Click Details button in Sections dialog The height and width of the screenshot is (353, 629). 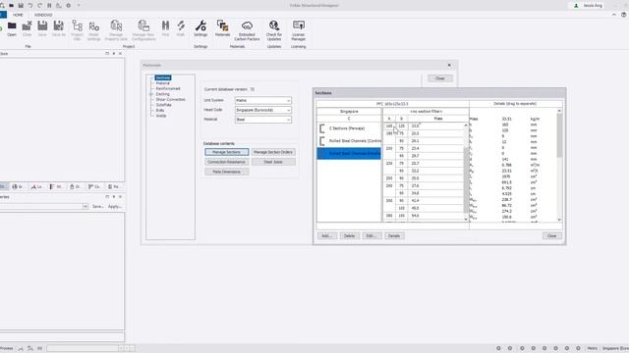(394, 235)
